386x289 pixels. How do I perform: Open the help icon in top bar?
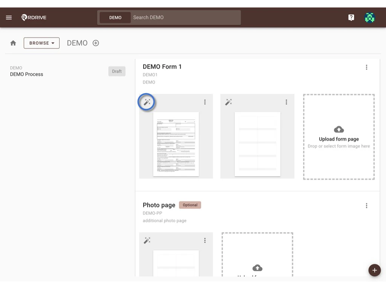point(351,17)
